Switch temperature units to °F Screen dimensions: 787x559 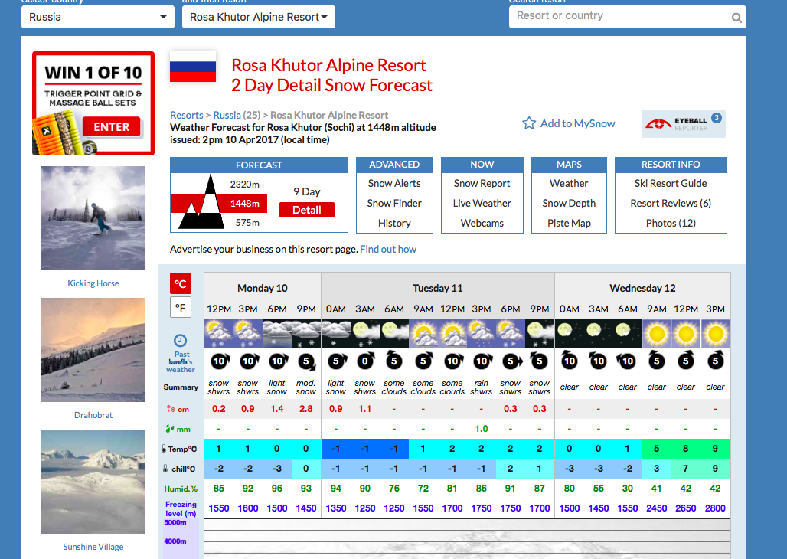coord(181,307)
